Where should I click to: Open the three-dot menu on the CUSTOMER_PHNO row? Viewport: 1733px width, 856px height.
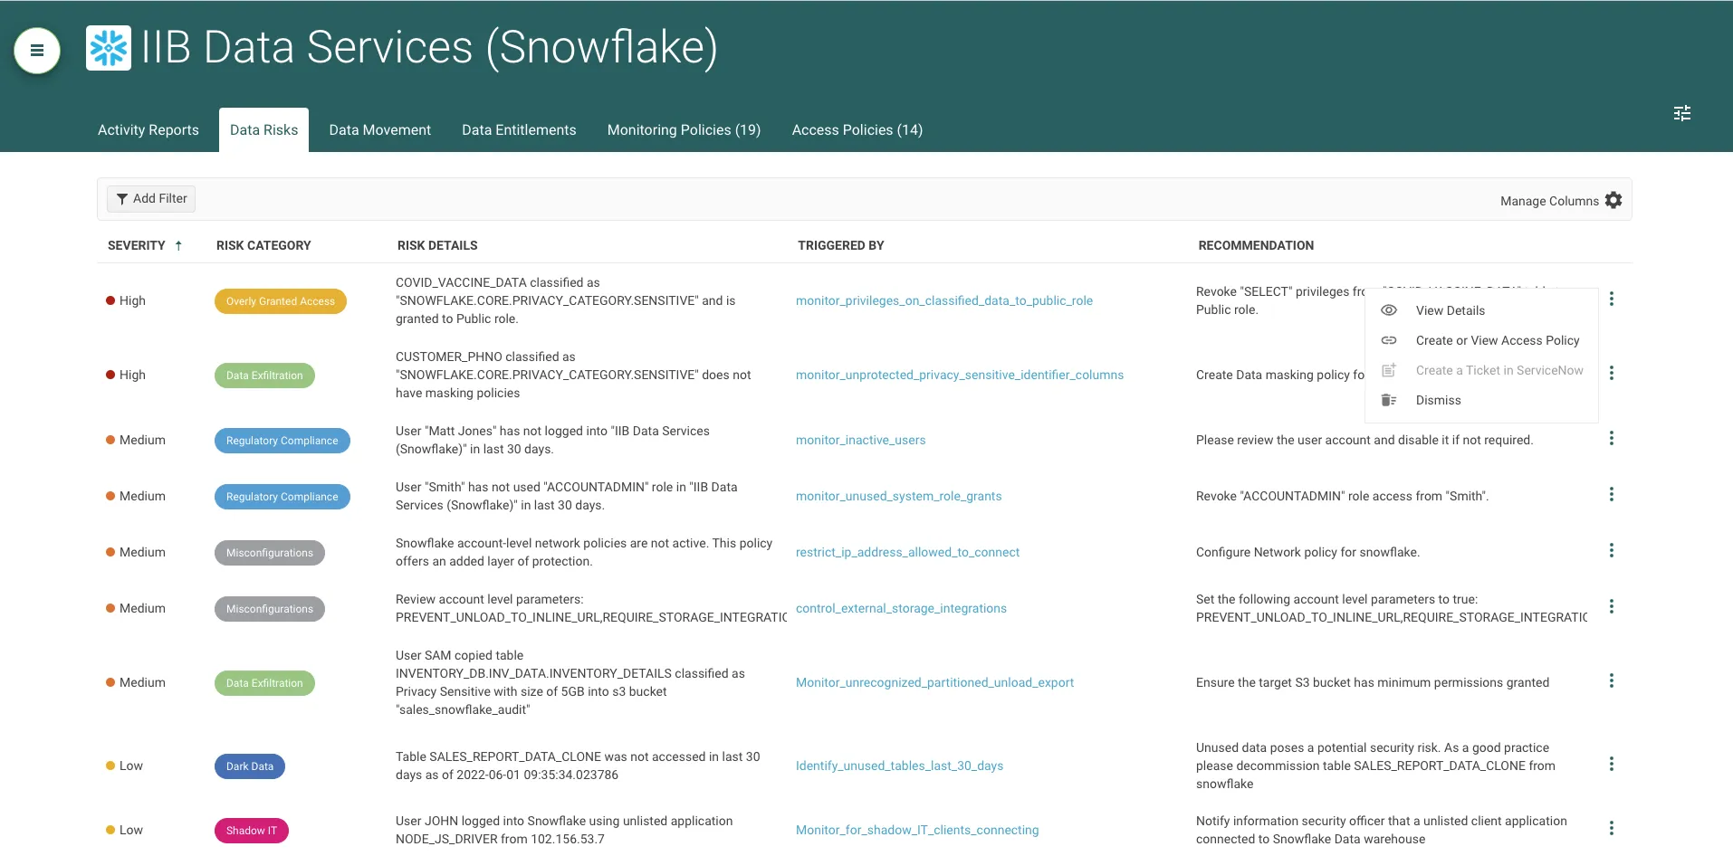pyautogui.click(x=1613, y=372)
